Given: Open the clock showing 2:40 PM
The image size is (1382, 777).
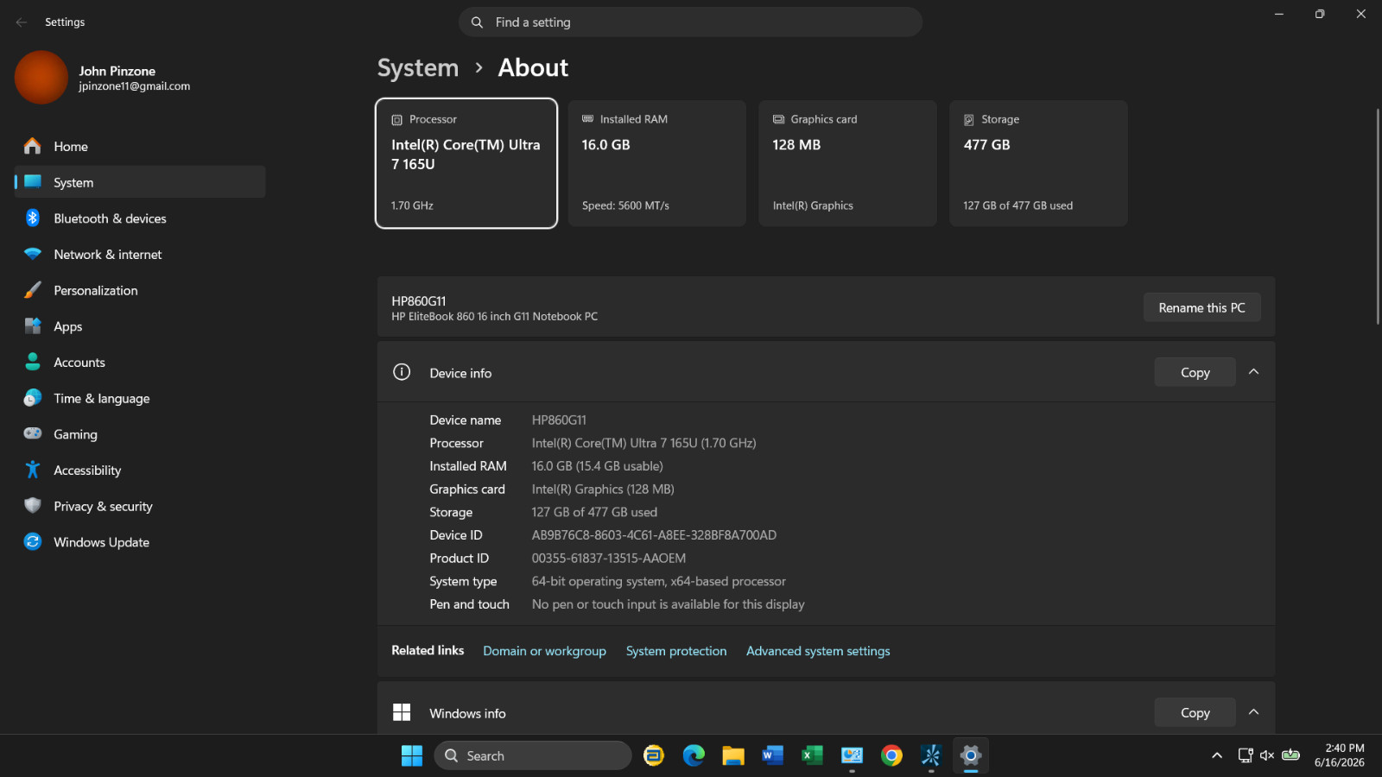Looking at the screenshot, I should coord(1340,755).
